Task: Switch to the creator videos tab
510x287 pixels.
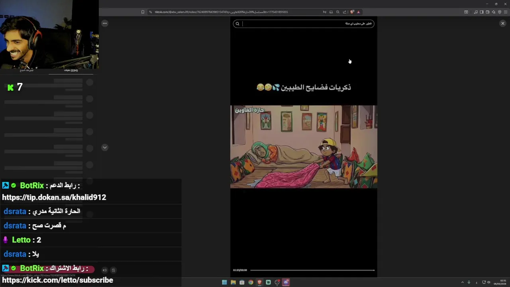Action: click(26, 71)
